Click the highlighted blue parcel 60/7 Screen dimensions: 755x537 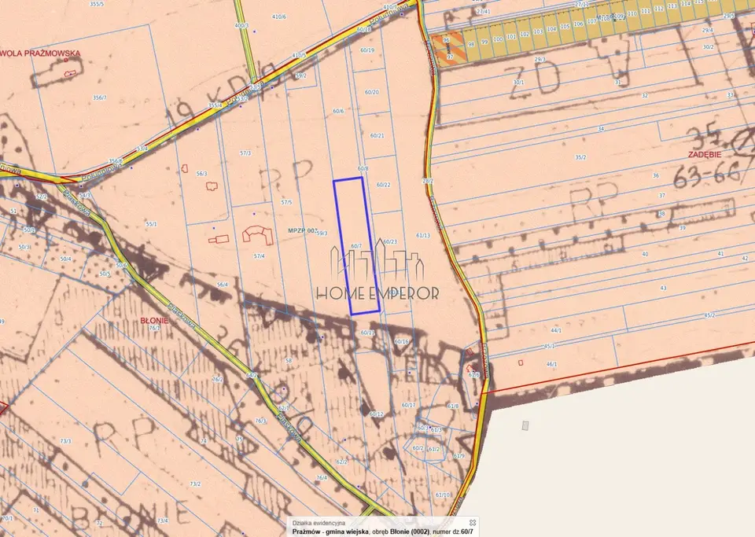(x=357, y=246)
